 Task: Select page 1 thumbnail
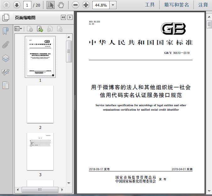tap(40, 57)
